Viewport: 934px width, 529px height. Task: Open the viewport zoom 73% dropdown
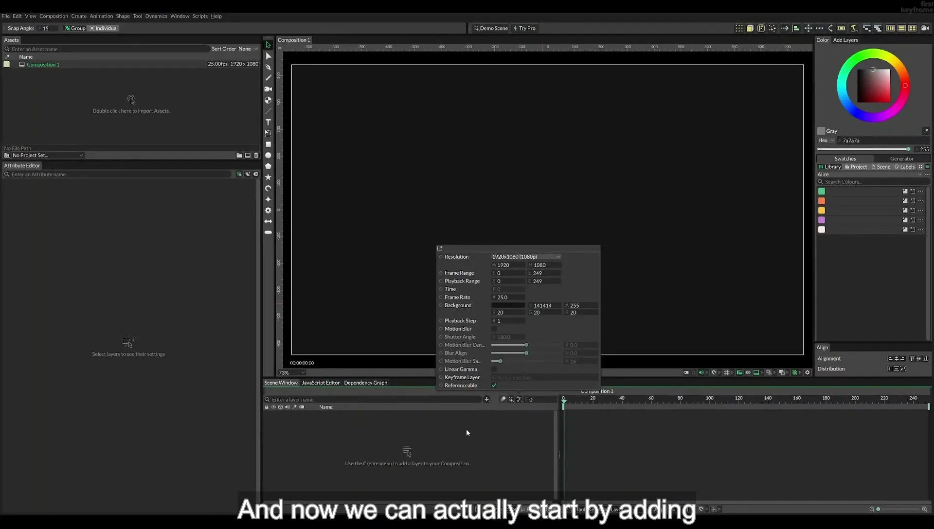point(292,373)
